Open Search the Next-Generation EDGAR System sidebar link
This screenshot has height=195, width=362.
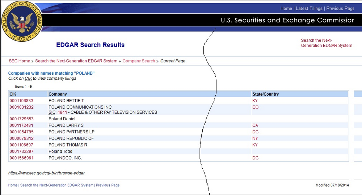[x=327, y=43]
